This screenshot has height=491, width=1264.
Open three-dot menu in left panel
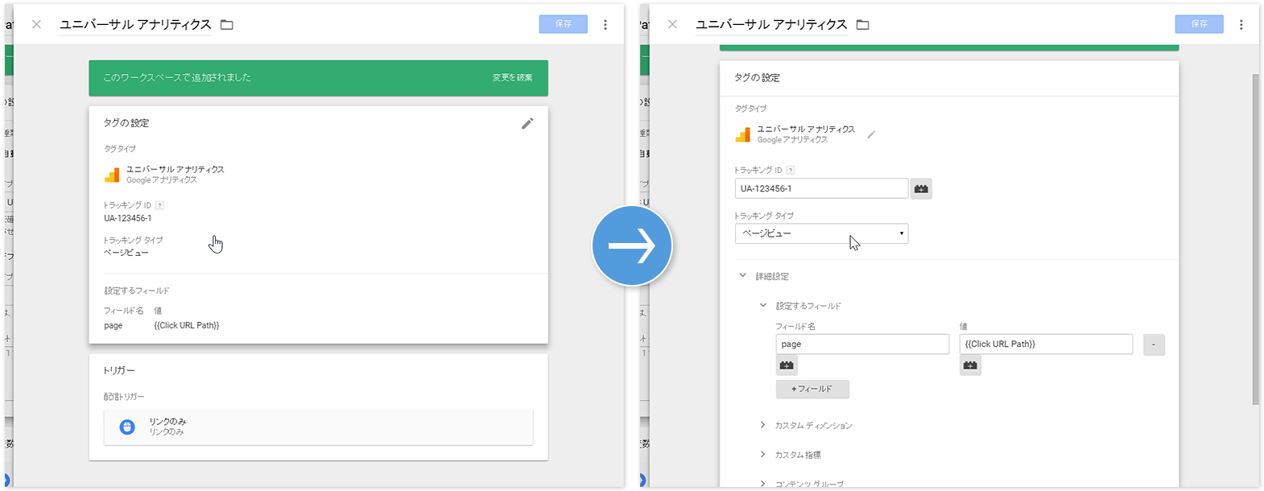605,25
